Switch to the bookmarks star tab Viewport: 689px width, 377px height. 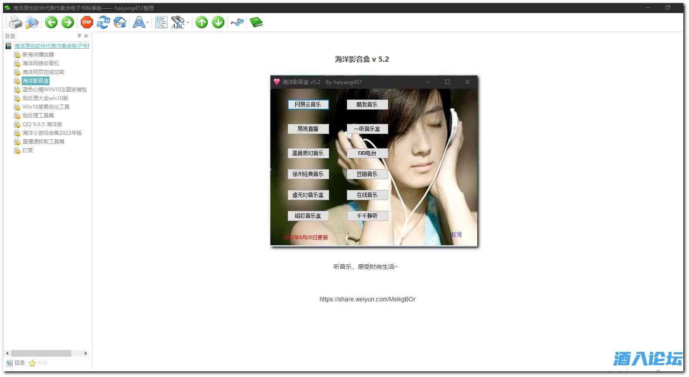37,363
